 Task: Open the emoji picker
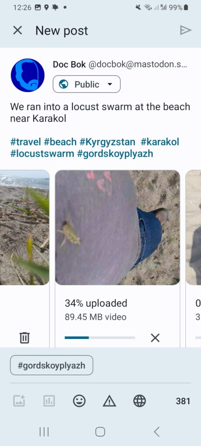(79, 401)
